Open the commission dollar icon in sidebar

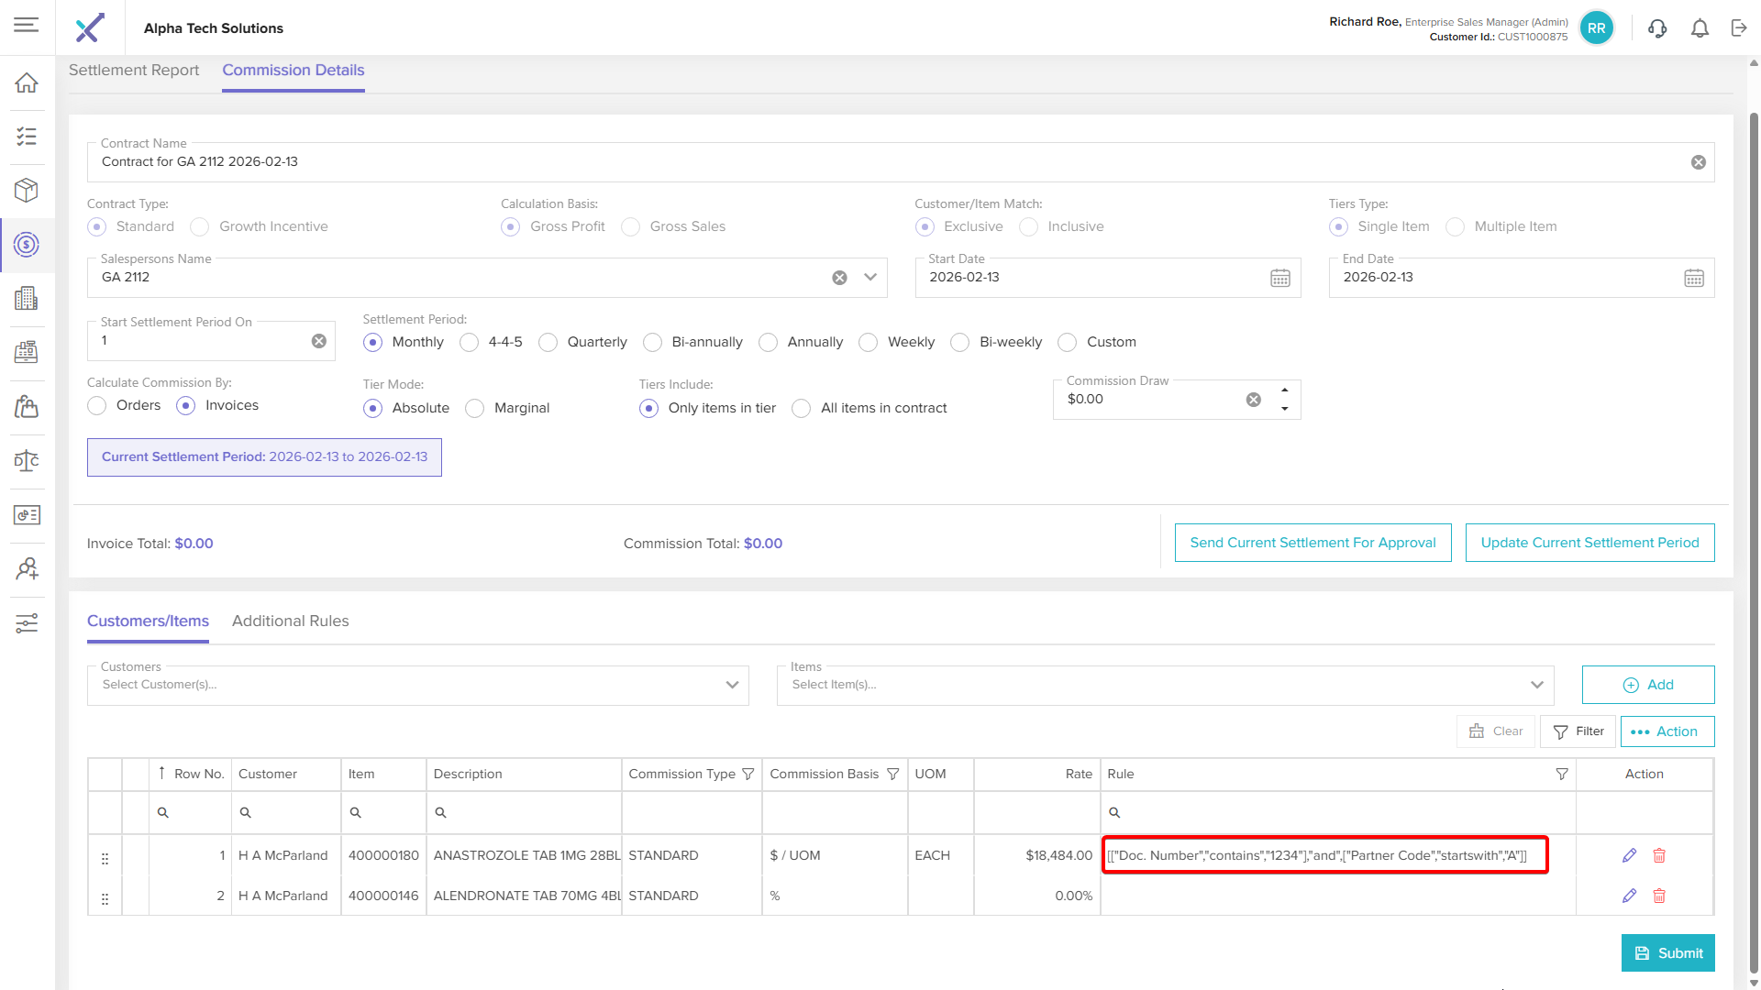(27, 245)
